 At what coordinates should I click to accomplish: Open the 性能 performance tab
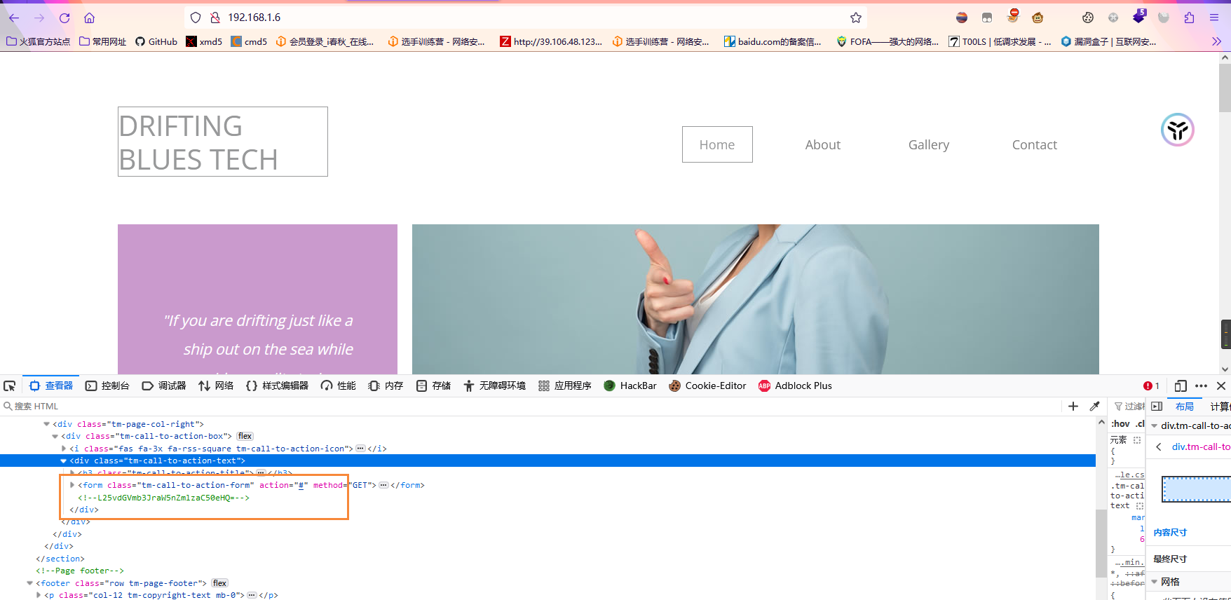click(x=338, y=386)
